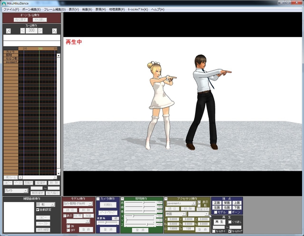304x236 pixels.
Task: Click the 再生 play button
Action: pyautogui.click(x=219, y=222)
